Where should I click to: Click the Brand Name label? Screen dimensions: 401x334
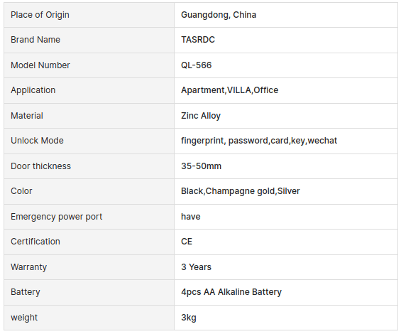pyautogui.click(x=35, y=40)
